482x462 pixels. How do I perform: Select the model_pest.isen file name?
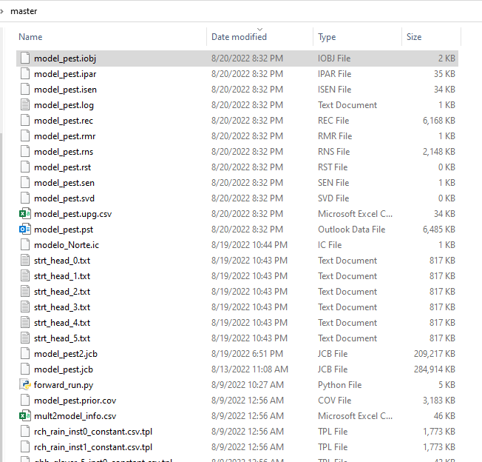[65, 90]
